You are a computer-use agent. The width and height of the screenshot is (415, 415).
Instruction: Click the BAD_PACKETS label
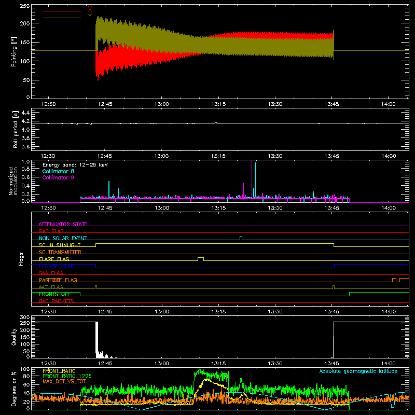pos(57,301)
